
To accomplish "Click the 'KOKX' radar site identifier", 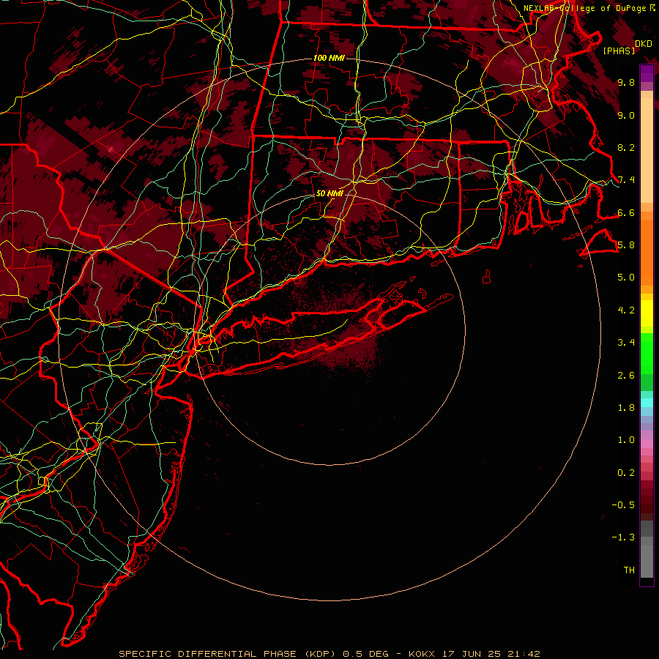I will pos(422,654).
